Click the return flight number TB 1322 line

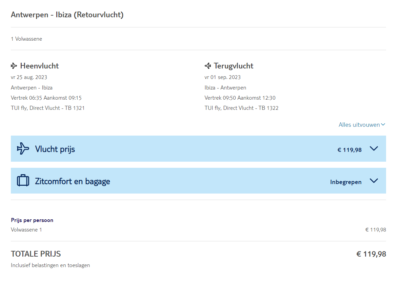pyautogui.click(x=242, y=108)
